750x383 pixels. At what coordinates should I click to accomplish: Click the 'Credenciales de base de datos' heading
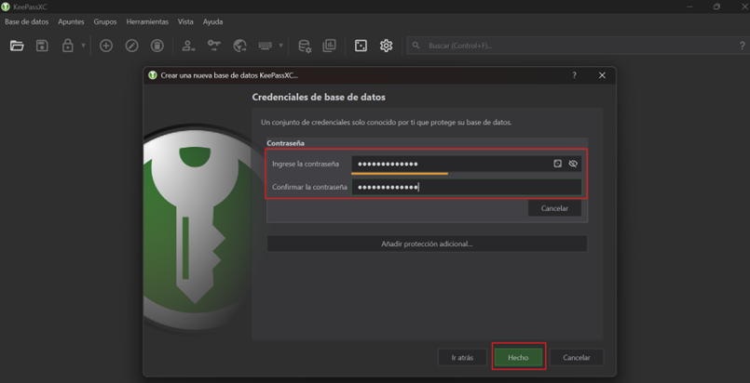[319, 97]
